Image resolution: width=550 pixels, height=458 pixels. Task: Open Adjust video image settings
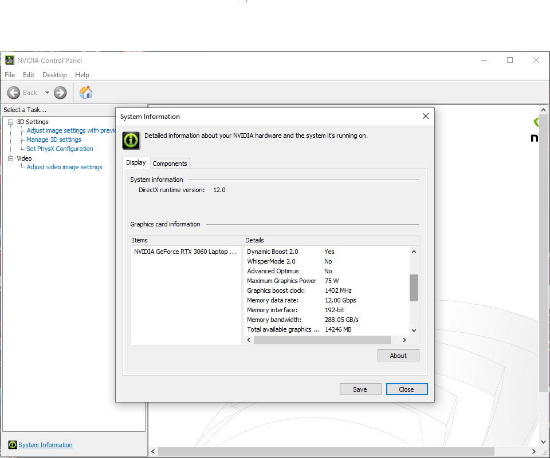tap(64, 168)
